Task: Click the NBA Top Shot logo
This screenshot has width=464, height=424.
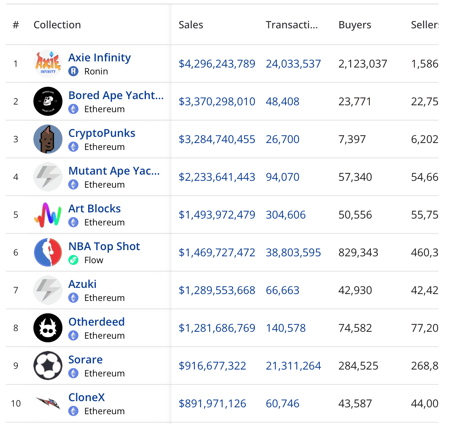Action: click(48, 253)
